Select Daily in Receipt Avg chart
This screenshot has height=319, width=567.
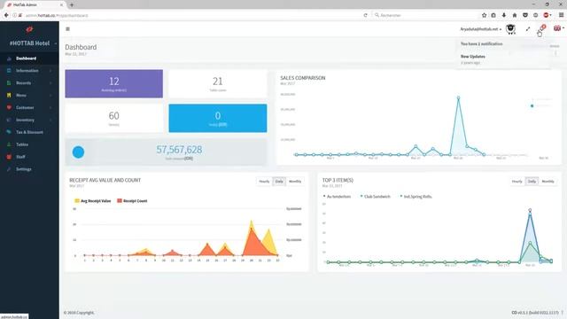point(279,181)
